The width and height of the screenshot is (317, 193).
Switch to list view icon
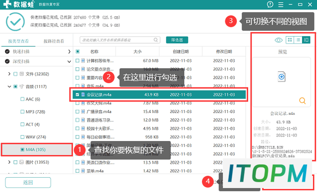point(298,40)
